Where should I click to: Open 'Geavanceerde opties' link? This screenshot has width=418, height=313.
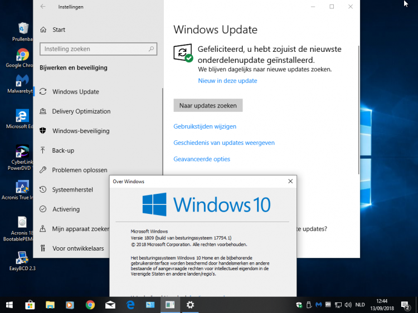point(201,159)
